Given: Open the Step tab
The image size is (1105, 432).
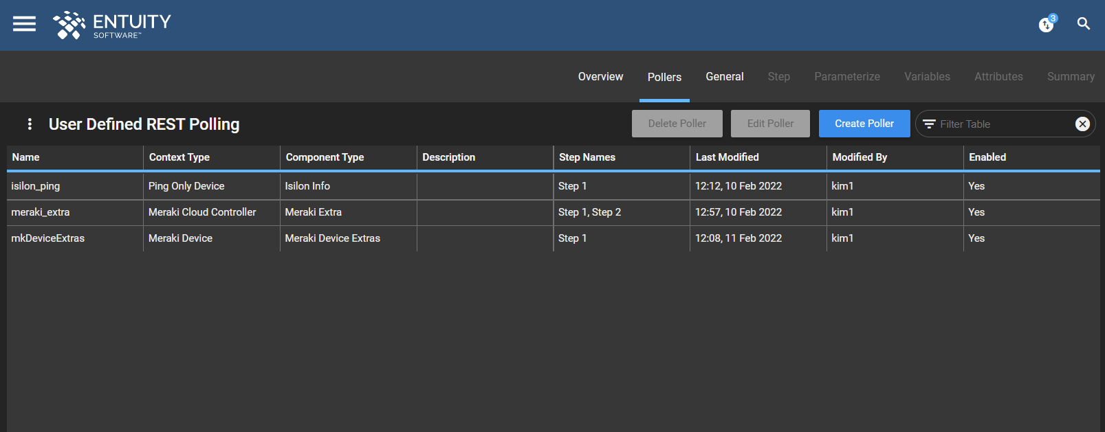Looking at the screenshot, I should (779, 77).
